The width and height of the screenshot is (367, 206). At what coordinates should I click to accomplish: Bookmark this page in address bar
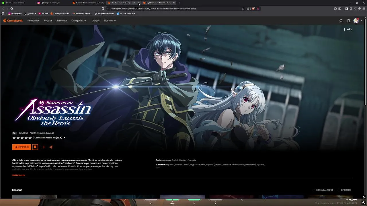pyautogui.click(x=103, y=9)
